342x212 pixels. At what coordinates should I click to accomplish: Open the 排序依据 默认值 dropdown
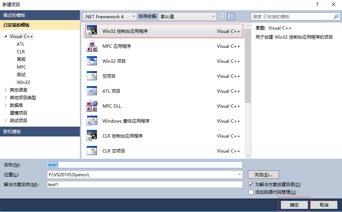(x=187, y=16)
